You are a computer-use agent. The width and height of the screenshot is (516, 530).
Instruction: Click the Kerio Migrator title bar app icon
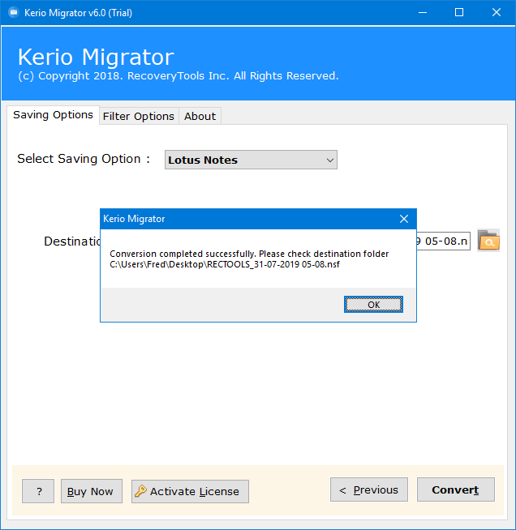(14, 13)
